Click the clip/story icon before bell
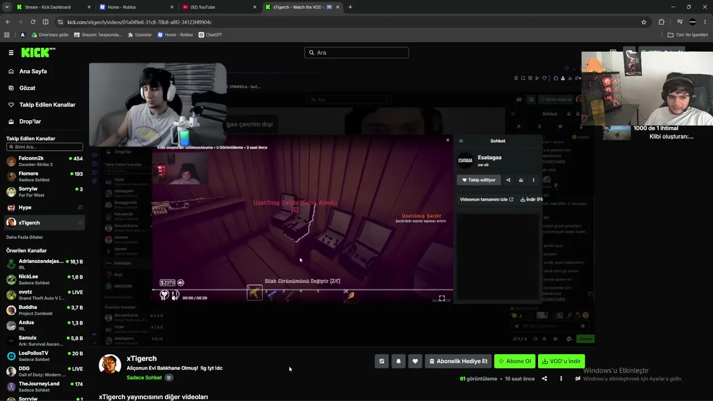Screen dimensions: 713x401 (x=382, y=361)
